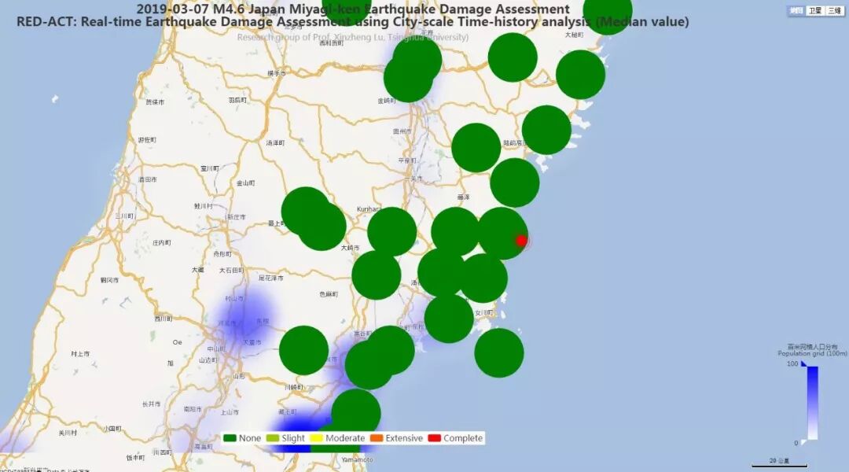Click the red epicenter marker on the coast

521,241
